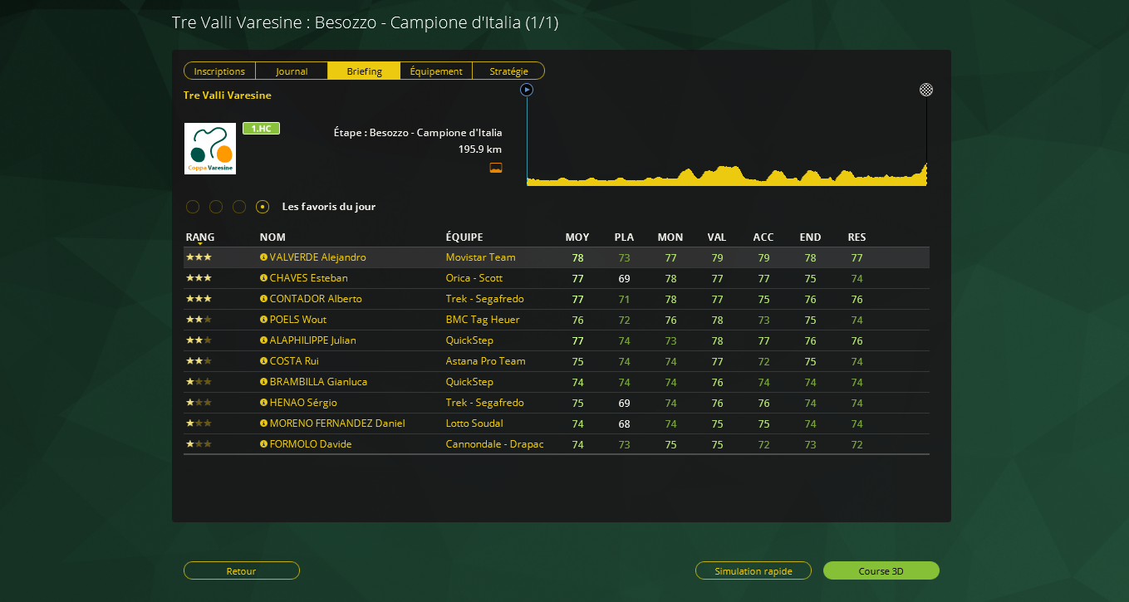1129x602 pixels.
Task: Sort riders by MOY column
Action: (577, 237)
